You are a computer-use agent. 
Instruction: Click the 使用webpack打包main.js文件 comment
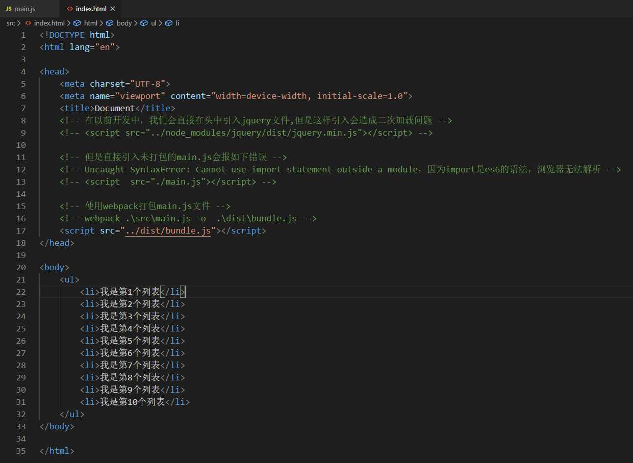coord(145,206)
